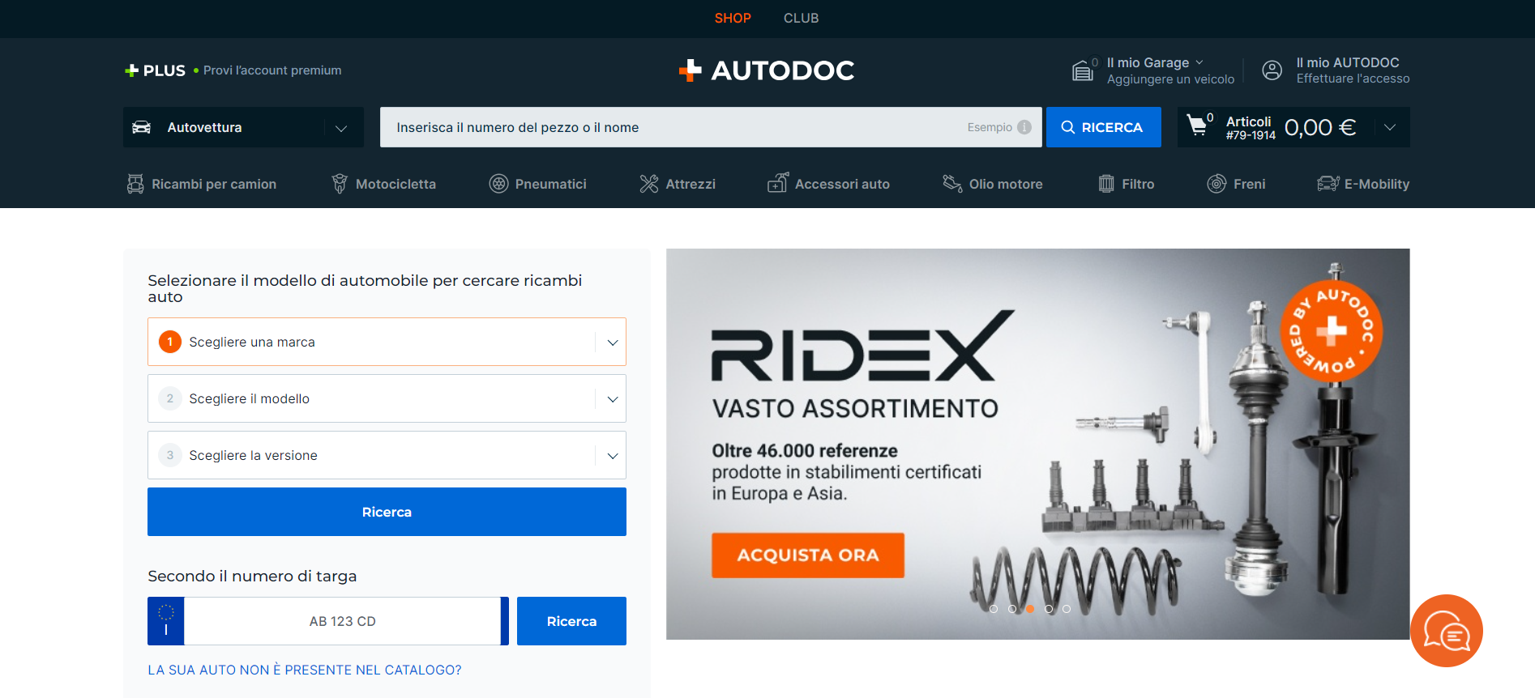Screen dimensions: 1535x698
Task: Open Freni menu item
Action: pos(1237,184)
